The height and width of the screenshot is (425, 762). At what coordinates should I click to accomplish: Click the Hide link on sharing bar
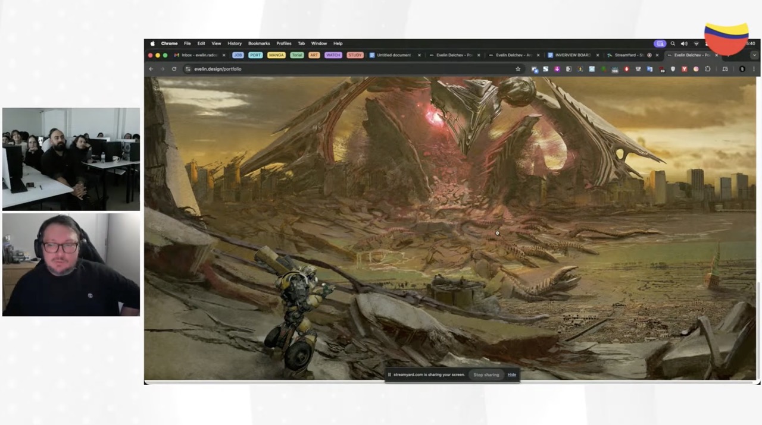point(511,375)
